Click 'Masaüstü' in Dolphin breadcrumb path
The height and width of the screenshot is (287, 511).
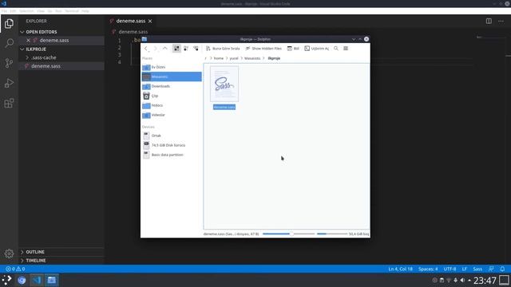[x=252, y=58]
